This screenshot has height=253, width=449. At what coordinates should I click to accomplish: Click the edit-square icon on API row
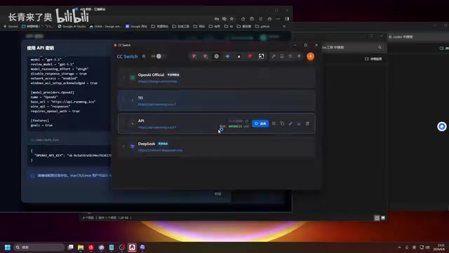(x=274, y=124)
